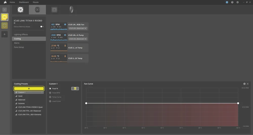Go to the Home menu

[12, 2]
